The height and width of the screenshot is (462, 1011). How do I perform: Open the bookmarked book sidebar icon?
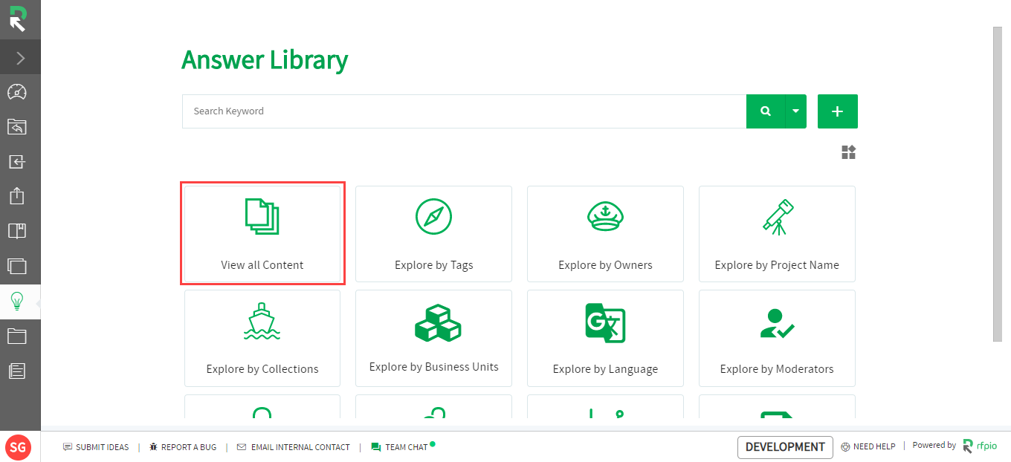point(17,231)
